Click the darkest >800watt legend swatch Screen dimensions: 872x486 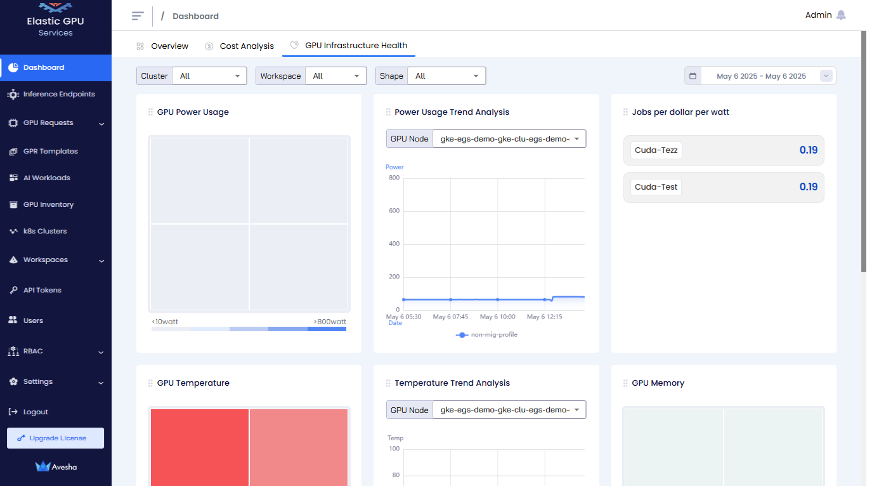click(327, 329)
